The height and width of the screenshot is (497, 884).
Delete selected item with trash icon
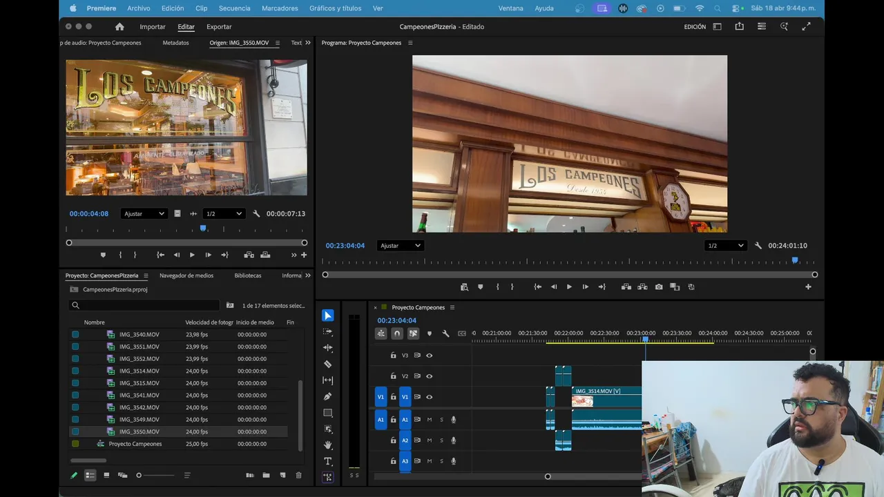[298, 476]
